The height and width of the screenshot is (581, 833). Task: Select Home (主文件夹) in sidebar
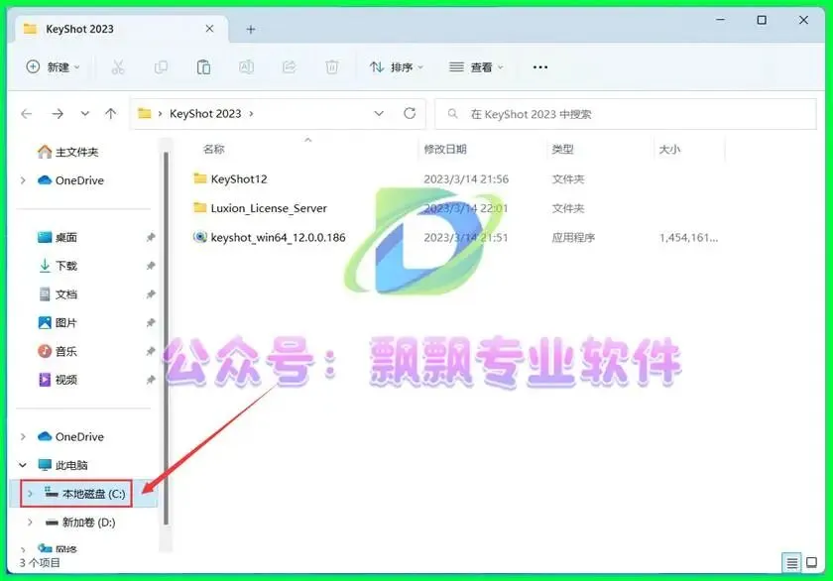[67, 152]
